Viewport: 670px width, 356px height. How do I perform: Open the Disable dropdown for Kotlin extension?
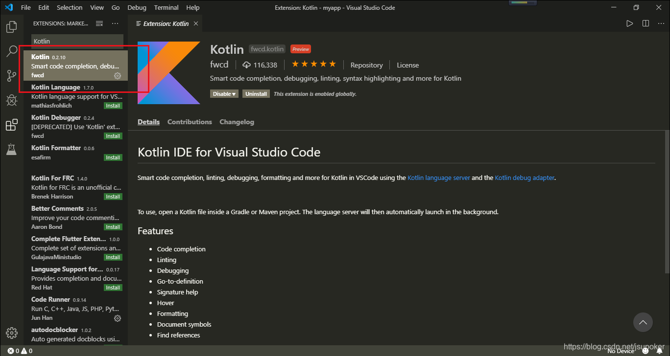point(224,94)
